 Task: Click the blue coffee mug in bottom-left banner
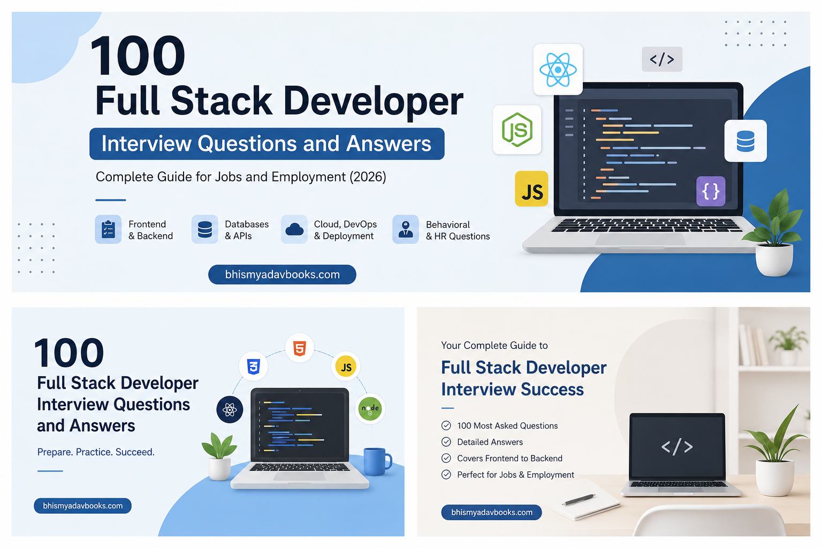pyautogui.click(x=377, y=461)
